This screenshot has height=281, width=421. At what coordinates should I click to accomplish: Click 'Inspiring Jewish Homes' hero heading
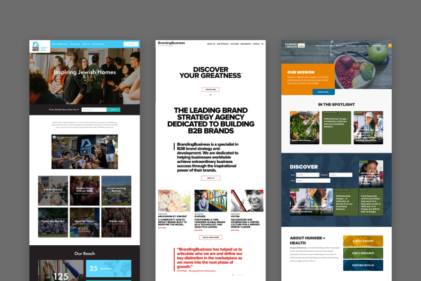click(85, 72)
